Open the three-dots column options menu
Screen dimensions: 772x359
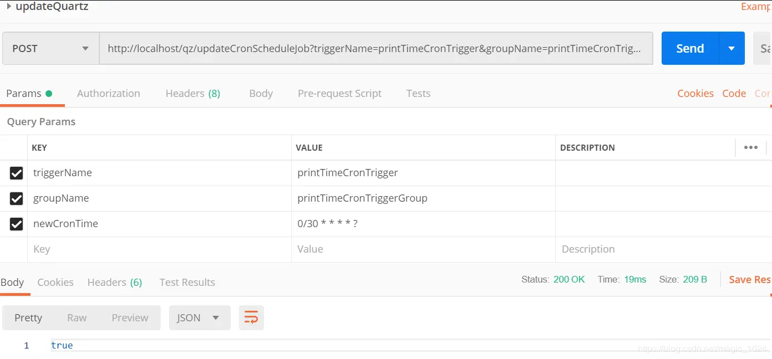pos(750,147)
